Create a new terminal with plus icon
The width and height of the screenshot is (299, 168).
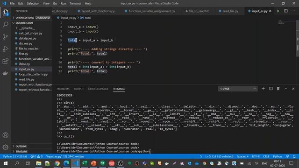pyautogui.click(x=263, y=89)
